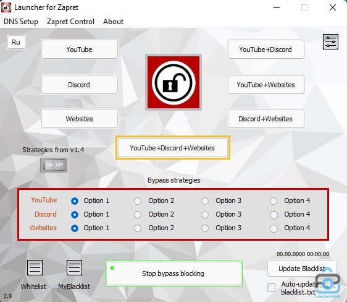Select Discord Option 1 radio button

click(75, 214)
